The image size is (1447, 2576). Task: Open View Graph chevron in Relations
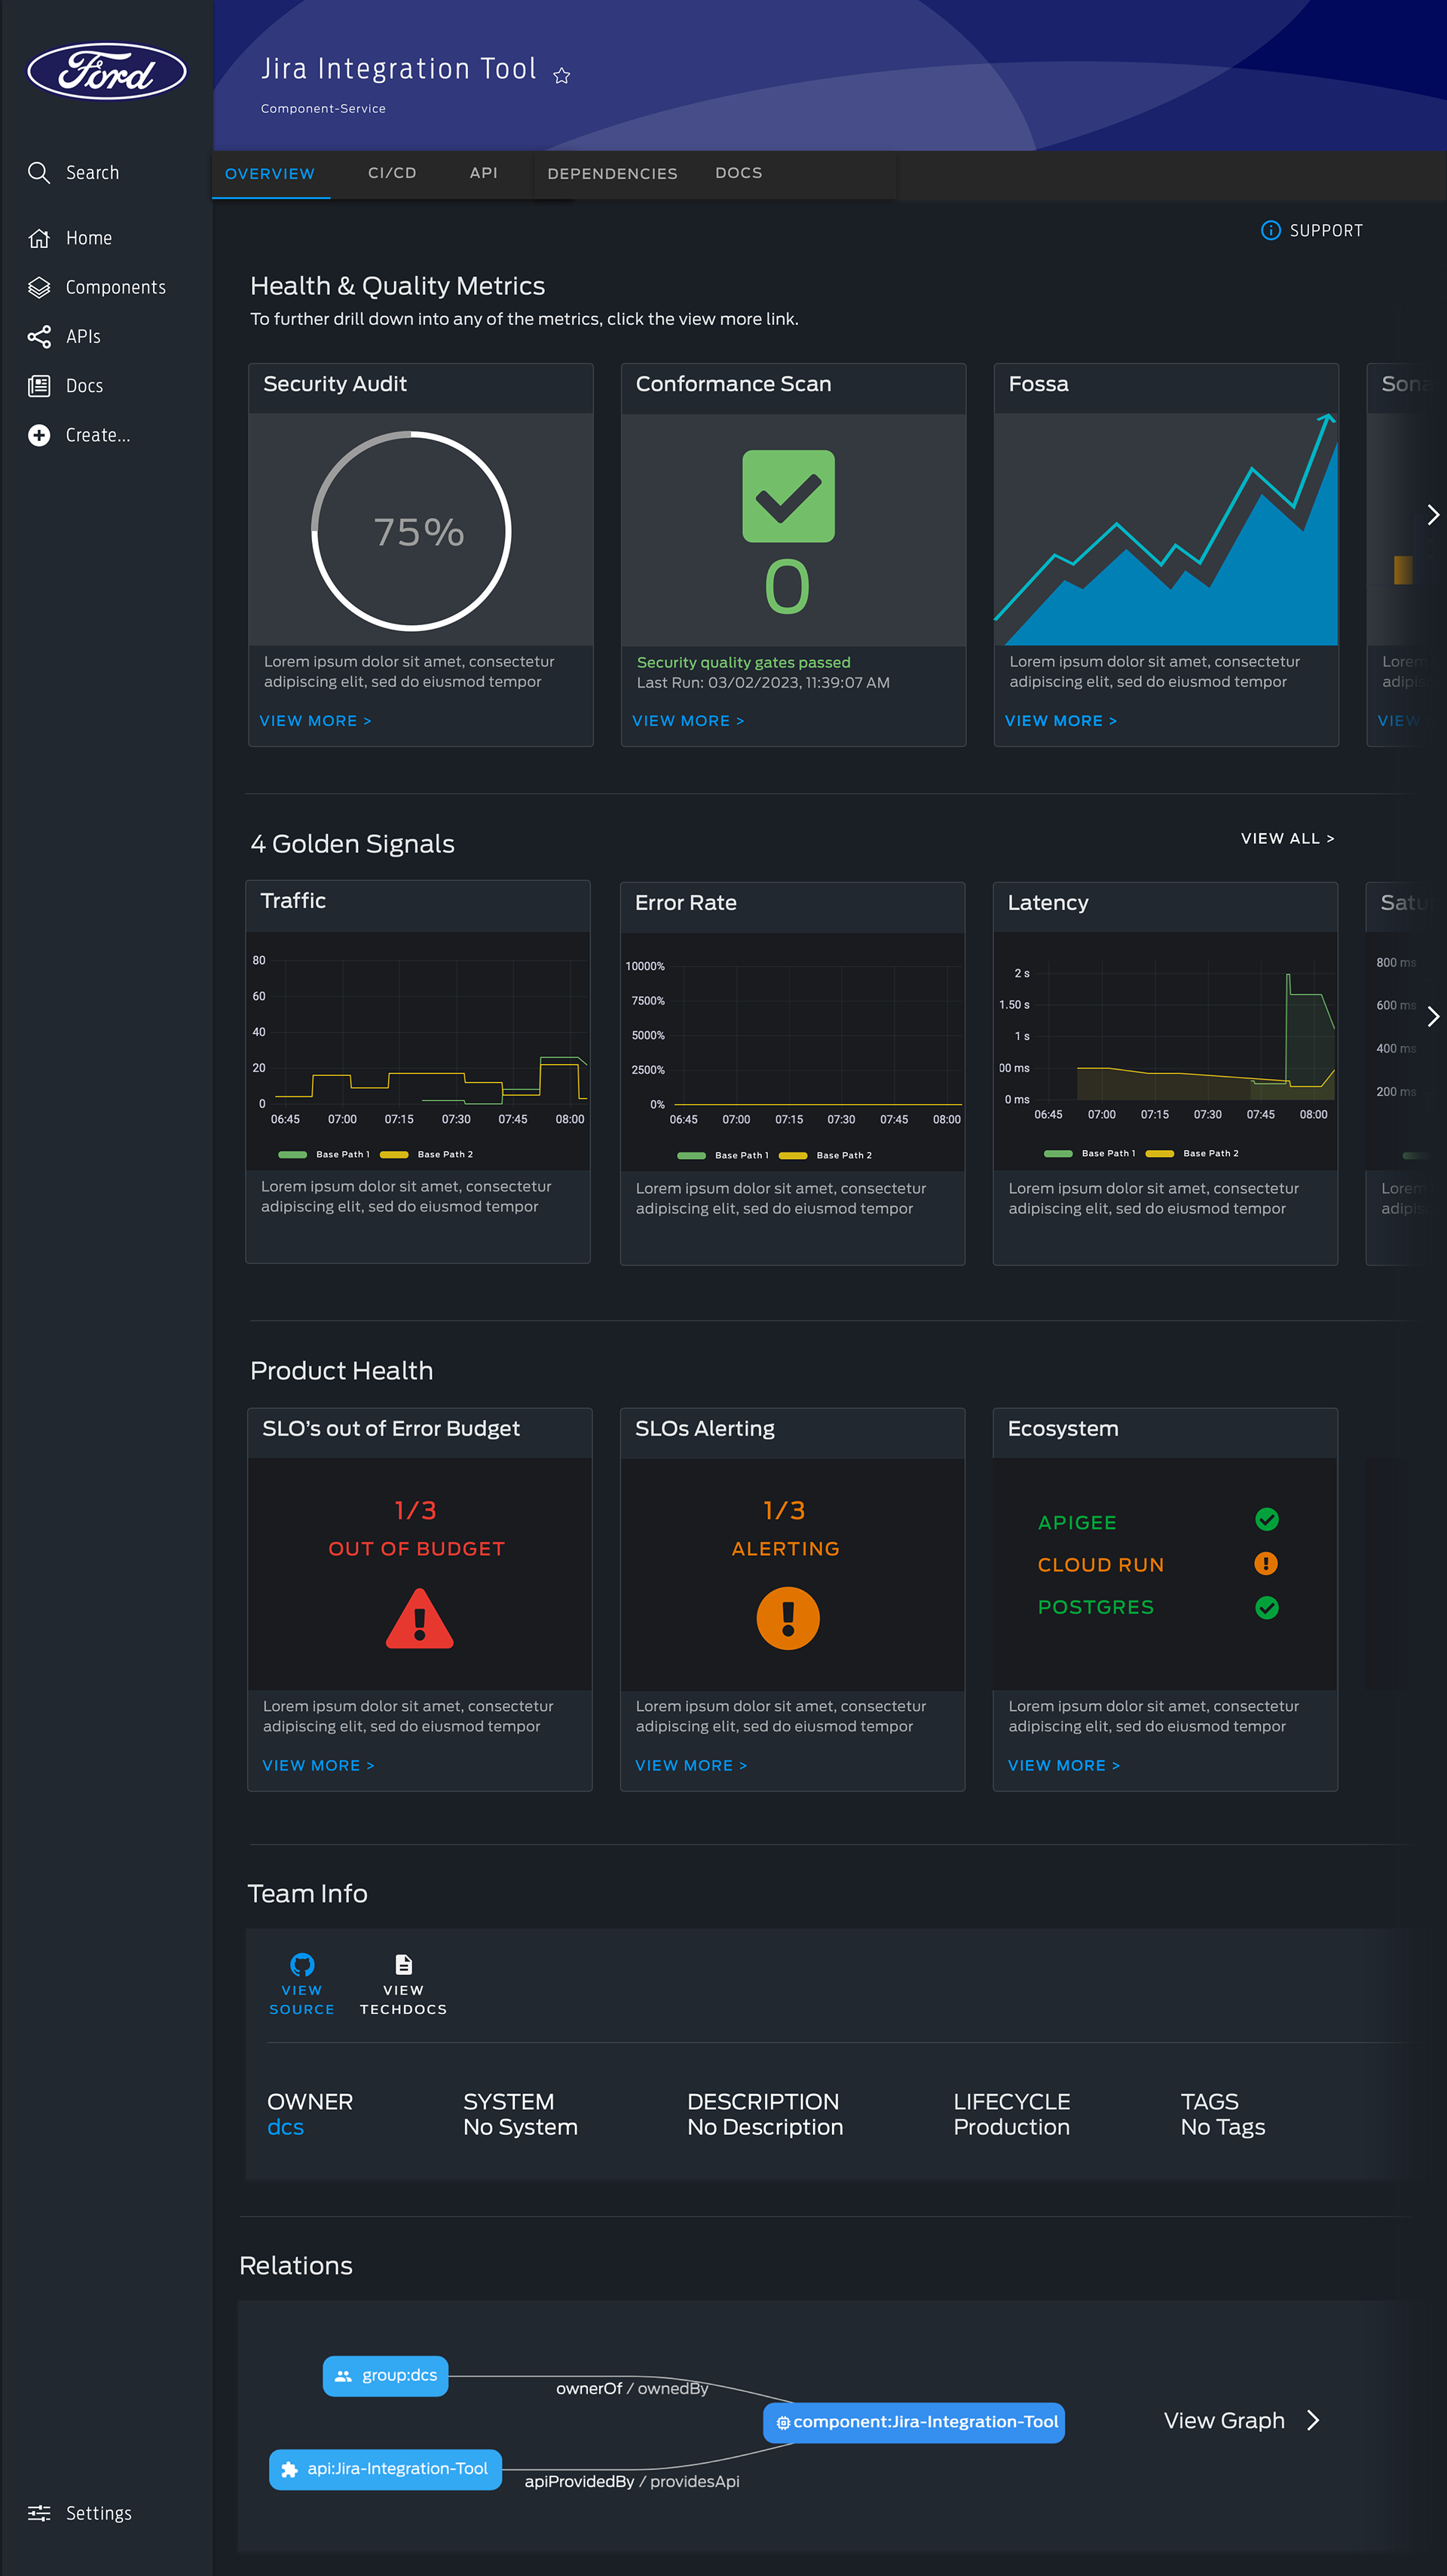1314,2421
